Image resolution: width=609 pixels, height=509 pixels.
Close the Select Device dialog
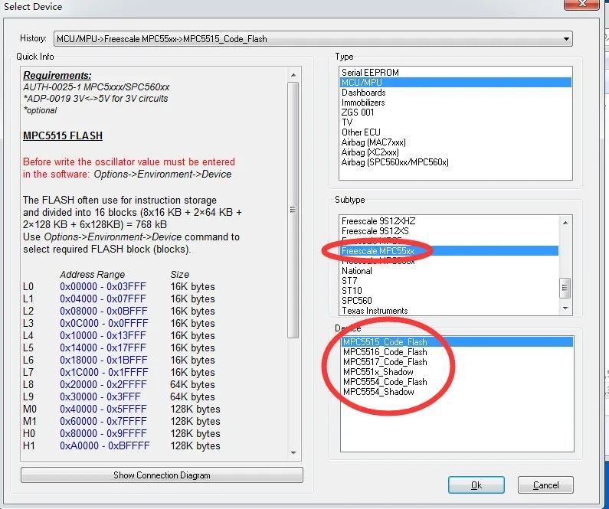coord(581,4)
